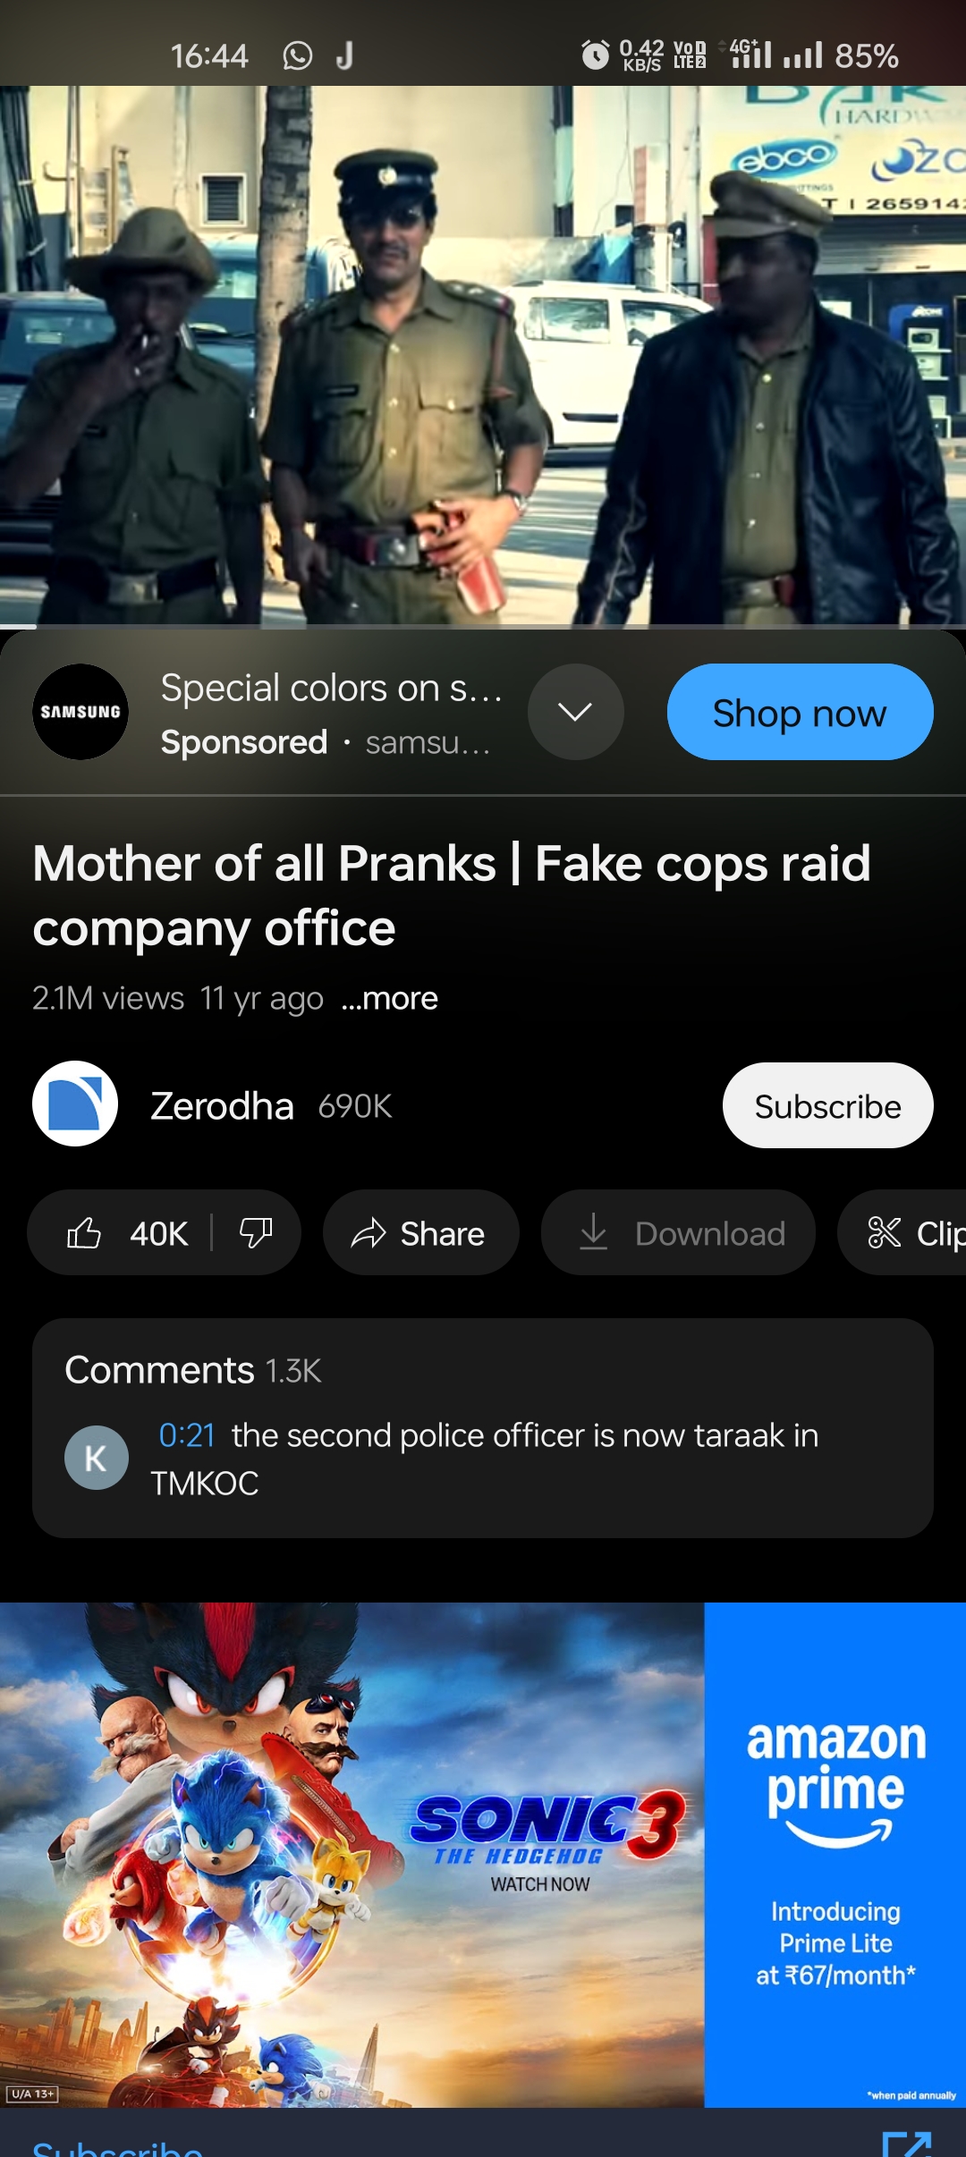The image size is (966, 2157).
Task: Tap the video progress bar
Action: (483, 626)
